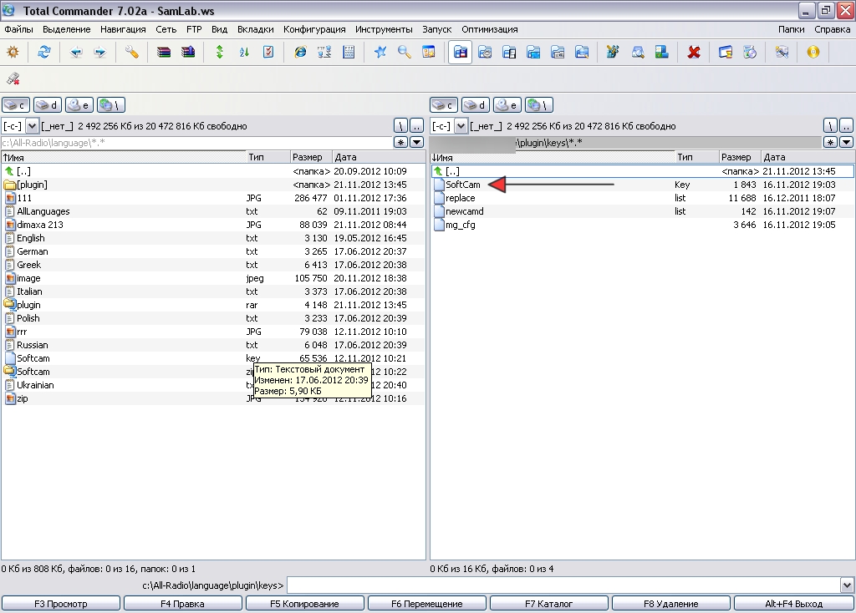
Task: Open network drive button in right panel
Action: click(539, 104)
